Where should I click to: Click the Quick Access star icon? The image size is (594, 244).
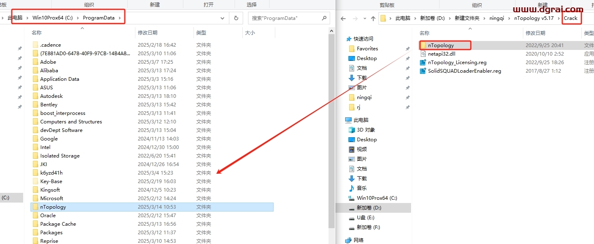coord(349,39)
